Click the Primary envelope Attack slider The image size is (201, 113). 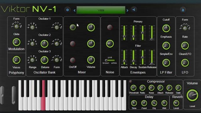(124, 33)
